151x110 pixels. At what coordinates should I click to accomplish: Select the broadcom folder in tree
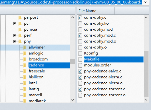click(38, 59)
